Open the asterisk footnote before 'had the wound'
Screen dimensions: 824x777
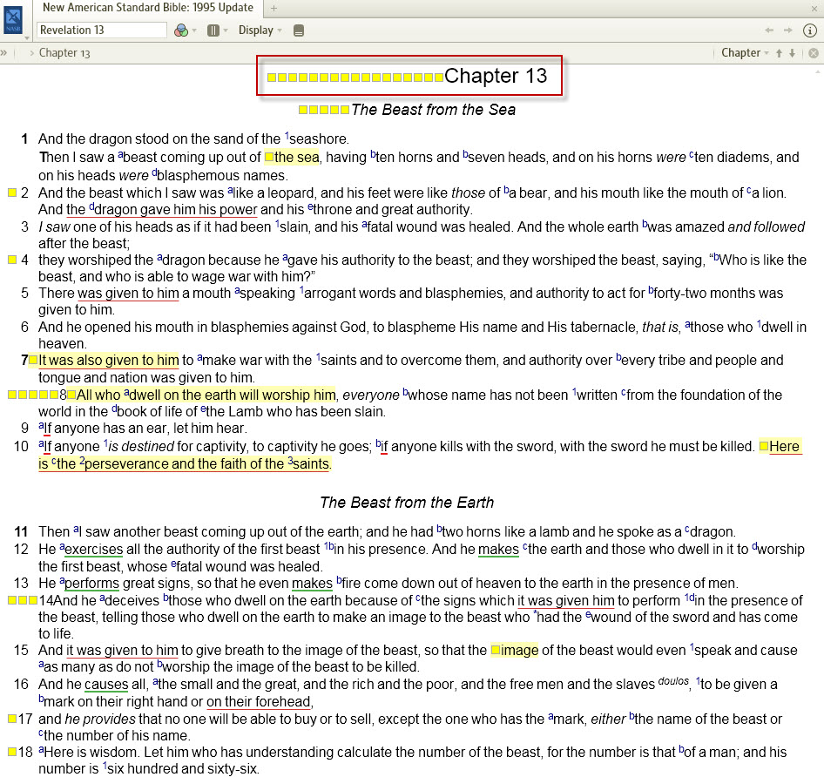(x=535, y=614)
